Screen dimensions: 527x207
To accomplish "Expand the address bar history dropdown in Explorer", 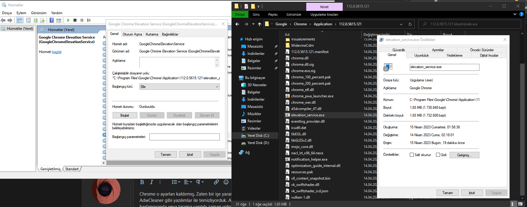I will click(401, 24).
